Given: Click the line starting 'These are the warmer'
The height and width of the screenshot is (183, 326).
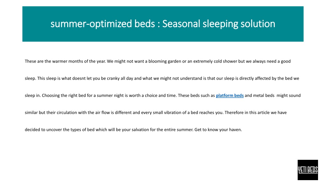Looking at the screenshot, I should [x=158, y=61].
